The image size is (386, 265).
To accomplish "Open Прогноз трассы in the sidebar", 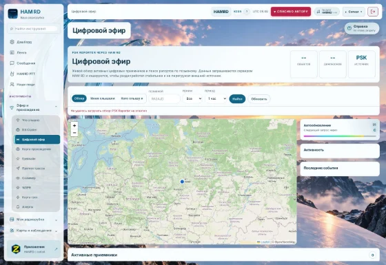I will (37, 169).
